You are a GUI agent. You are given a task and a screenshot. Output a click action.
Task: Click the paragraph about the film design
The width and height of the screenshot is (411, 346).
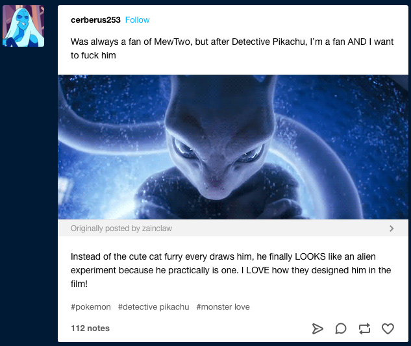click(x=231, y=270)
